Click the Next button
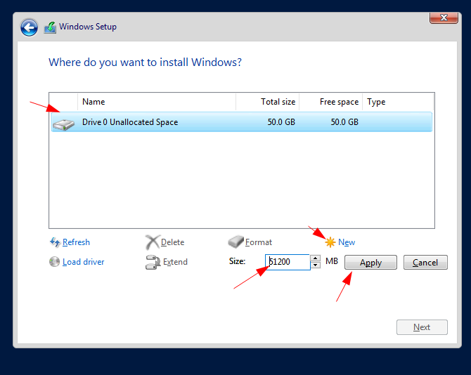This screenshot has width=471, height=375. pyautogui.click(x=422, y=327)
